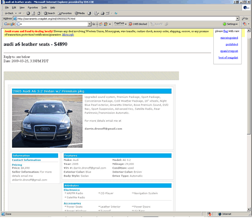Click the 'audi a6 leather seats - $4890' title
The width and height of the screenshot is (252, 218).
tap(35, 44)
